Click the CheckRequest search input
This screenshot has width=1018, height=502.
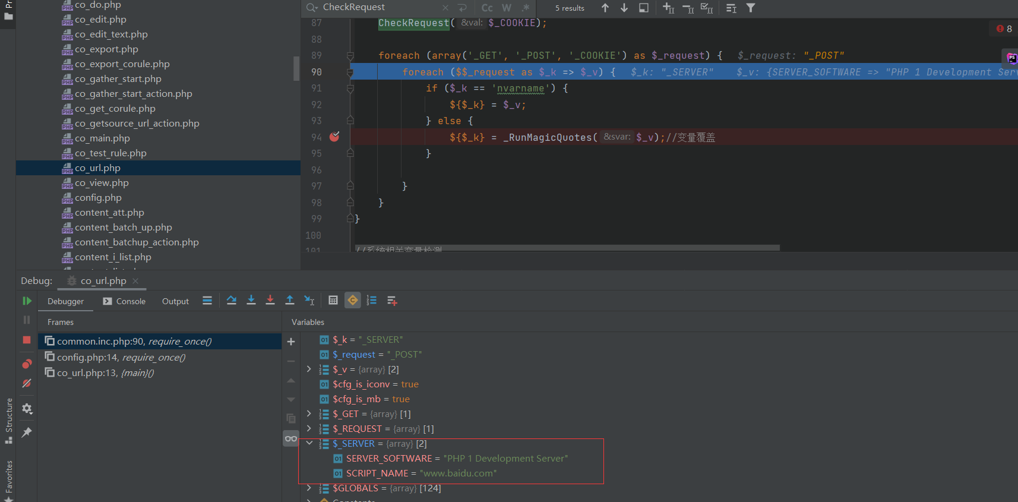pyautogui.click(x=380, y=7)
